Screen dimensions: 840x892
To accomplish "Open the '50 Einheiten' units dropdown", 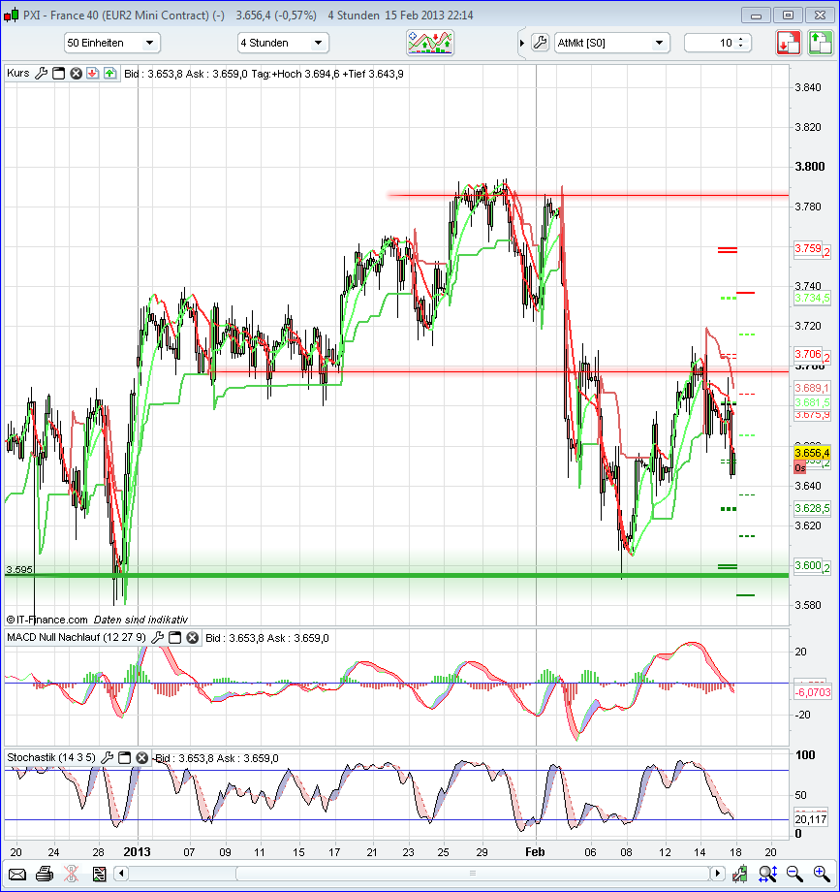I will click(x=112, y=43).
